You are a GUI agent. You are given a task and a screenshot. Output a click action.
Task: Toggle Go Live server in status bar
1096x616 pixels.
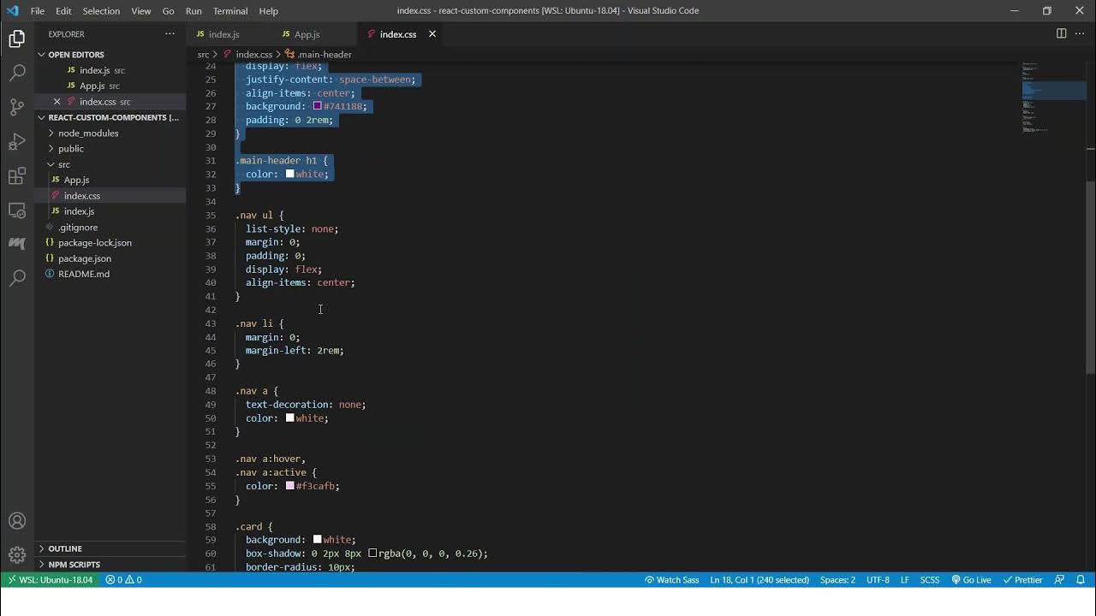click(x=971, y=579)
